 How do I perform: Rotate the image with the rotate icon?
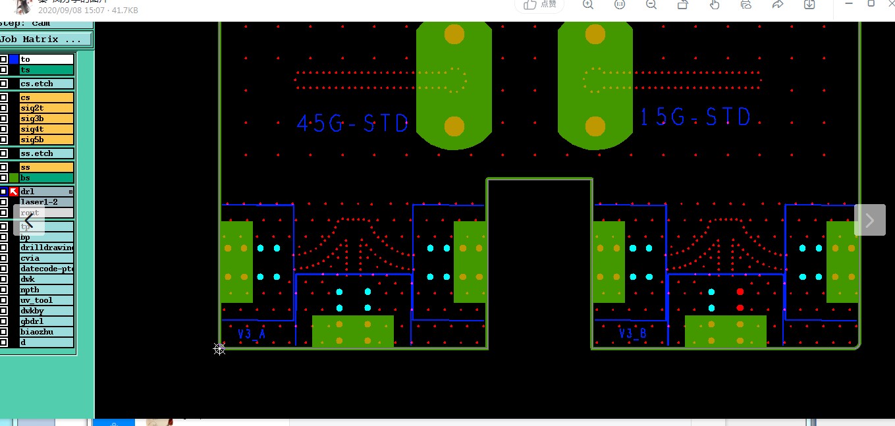(x=683, y=5)
